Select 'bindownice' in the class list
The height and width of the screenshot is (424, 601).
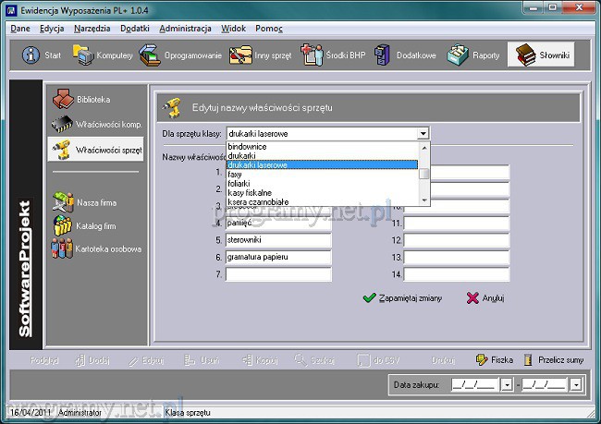[248, 147]
